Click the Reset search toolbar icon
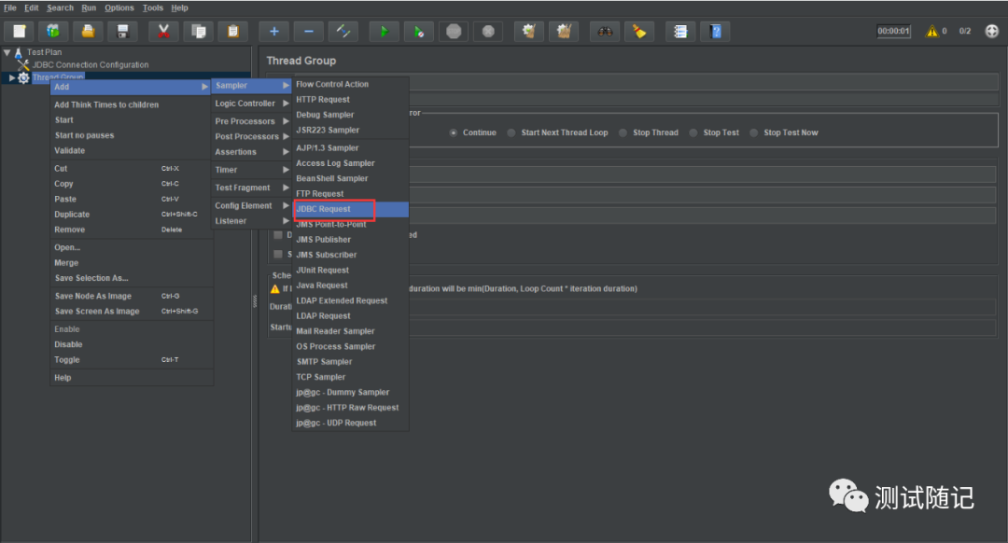The width and height of the screenshot is (1008, 543). 639,31
